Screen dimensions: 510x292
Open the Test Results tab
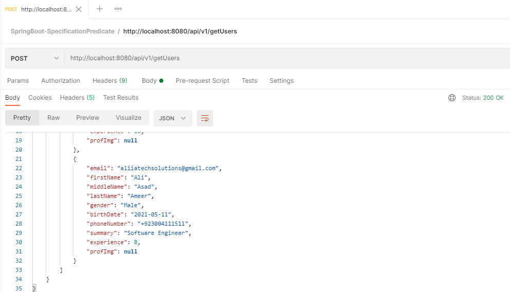[121, 98]
